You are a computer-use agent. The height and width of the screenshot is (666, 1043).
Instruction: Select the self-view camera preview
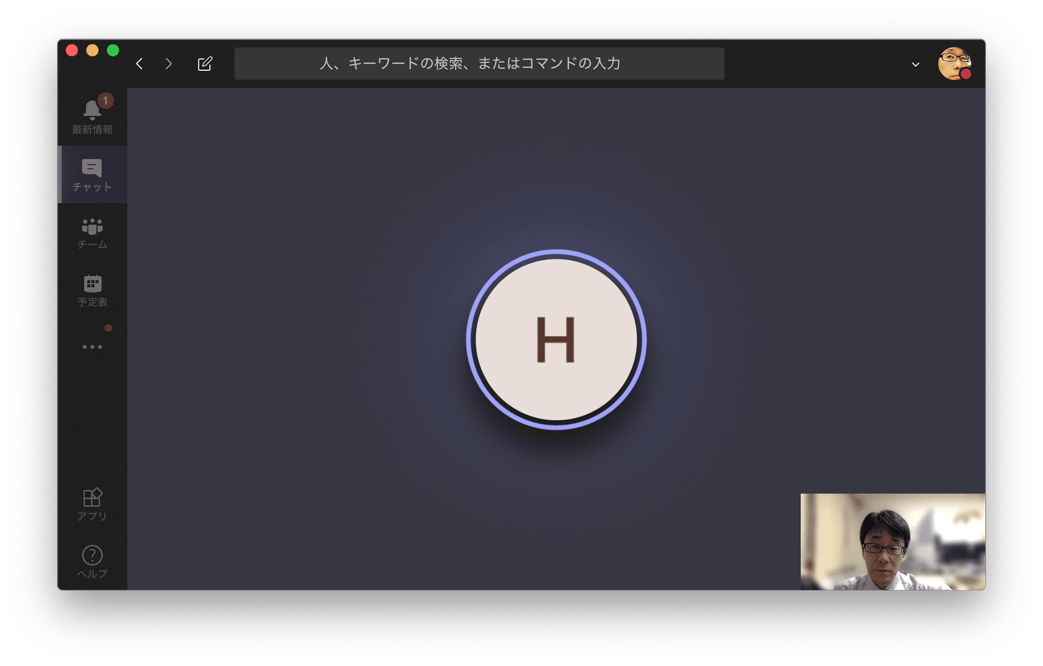pos(892,542)
